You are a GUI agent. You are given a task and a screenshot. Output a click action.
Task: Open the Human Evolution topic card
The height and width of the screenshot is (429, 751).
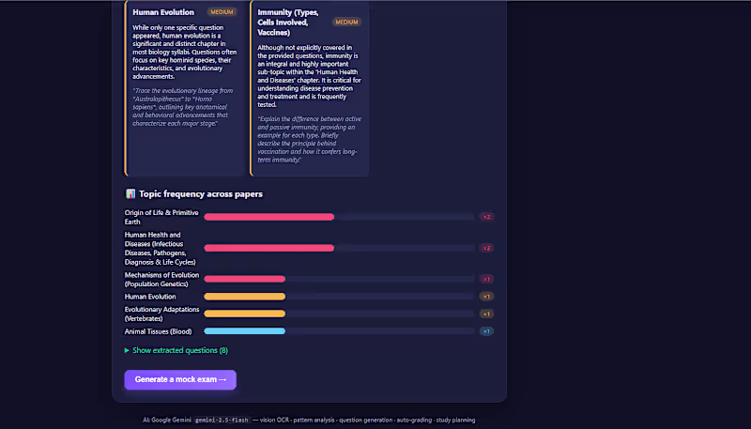(x=184, y=88)
